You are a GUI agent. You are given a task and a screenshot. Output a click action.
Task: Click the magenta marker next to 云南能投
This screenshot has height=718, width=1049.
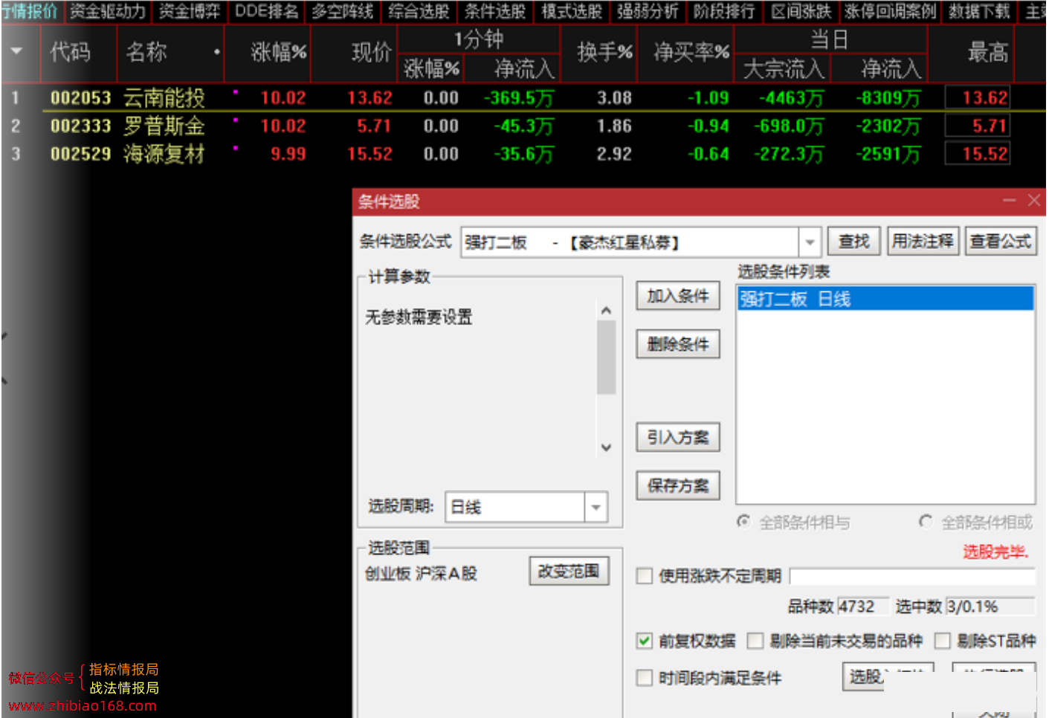[x=236, y=91]
